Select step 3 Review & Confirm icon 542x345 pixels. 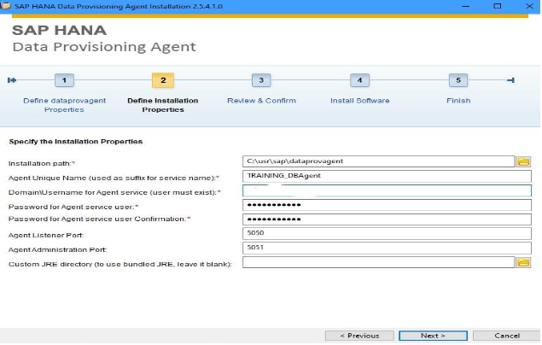tap(261, 80)
